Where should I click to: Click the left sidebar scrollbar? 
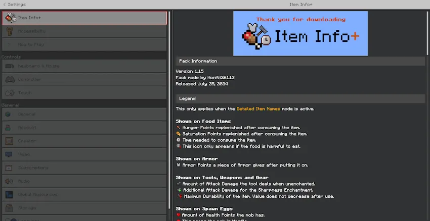pyautogui.click(x=169, y=109)
